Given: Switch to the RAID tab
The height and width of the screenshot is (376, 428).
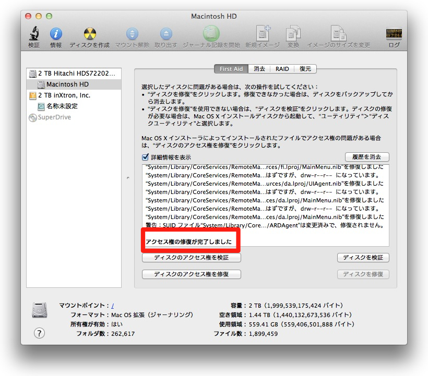Looking at the screenshot, I should (x=282, y=69).
